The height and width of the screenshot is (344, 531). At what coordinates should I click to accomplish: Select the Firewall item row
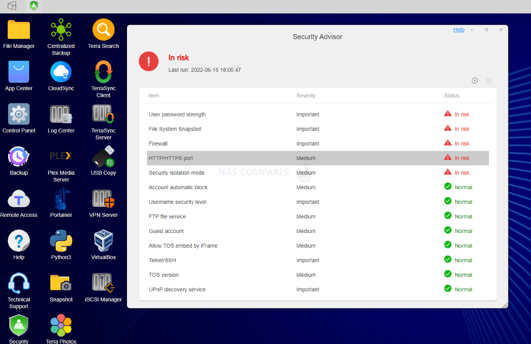point(318,144)
